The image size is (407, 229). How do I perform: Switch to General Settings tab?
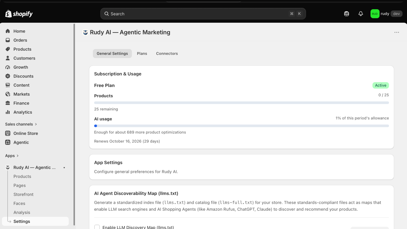[112, 53]
